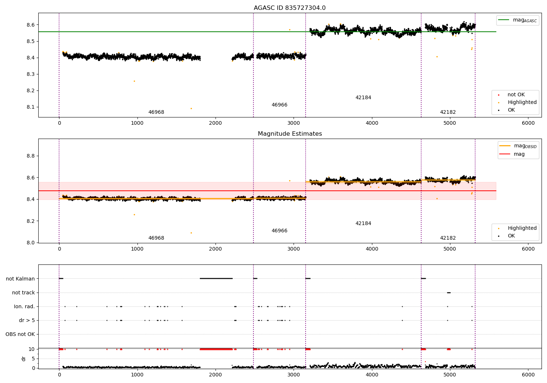
Task: Click the "not Kalman" axis label
Action: pos(20,279)
